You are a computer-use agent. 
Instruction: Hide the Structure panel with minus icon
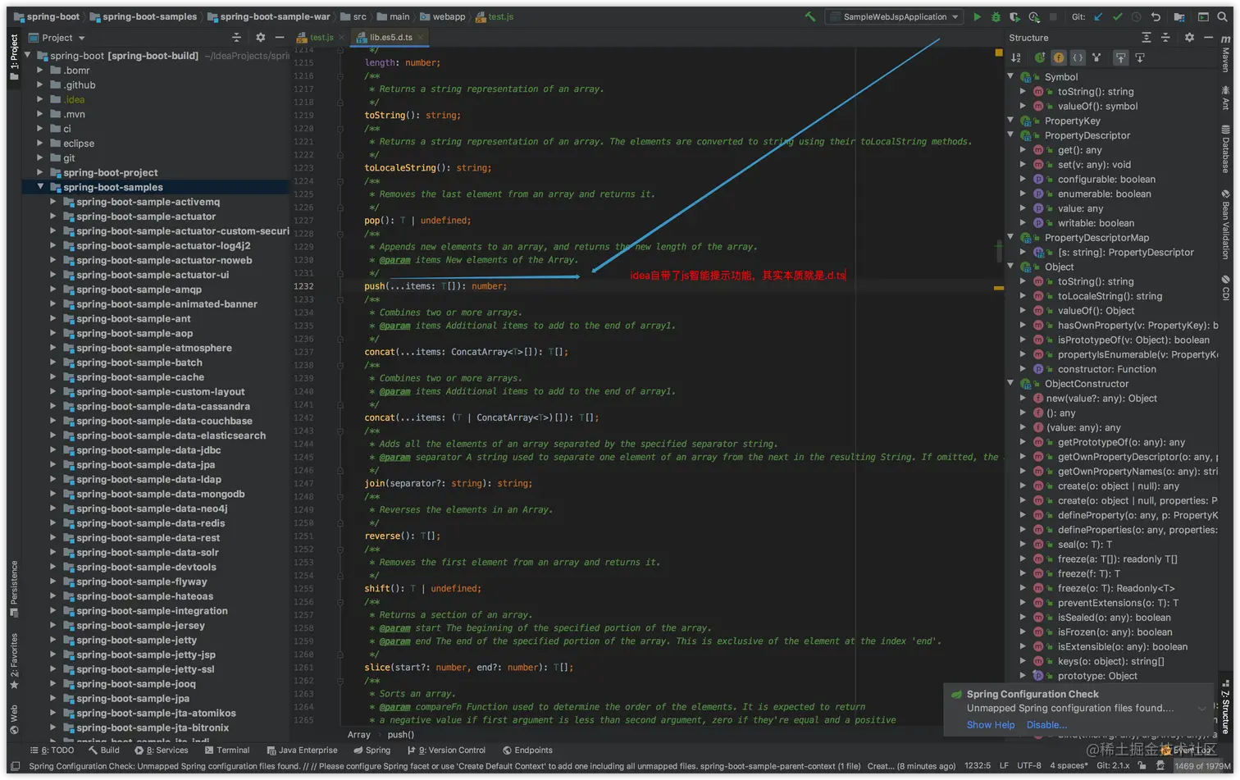[x=1208, y=38]
